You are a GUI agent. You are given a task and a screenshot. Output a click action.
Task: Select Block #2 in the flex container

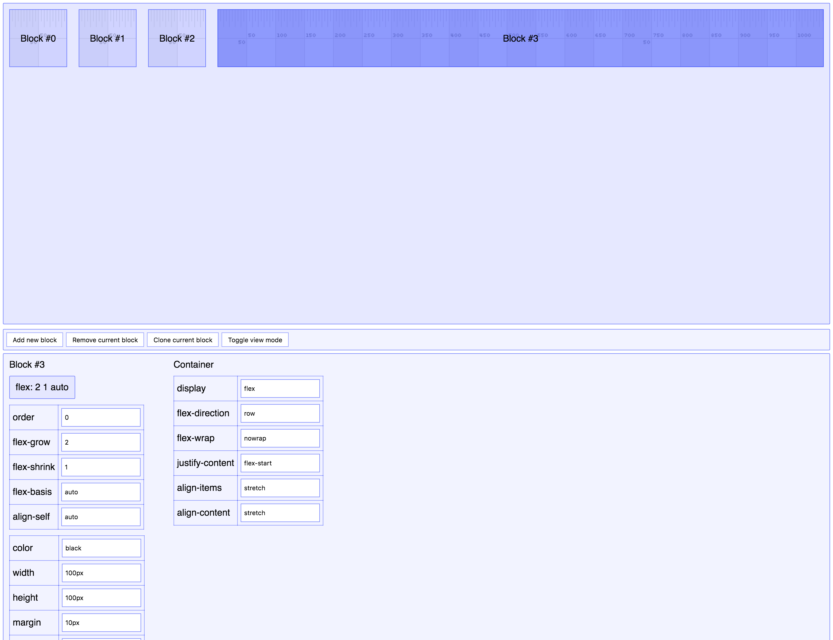tap(177, 38)
